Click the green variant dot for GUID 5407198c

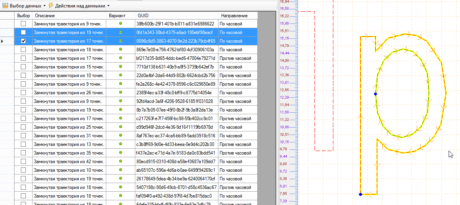click(x=120, y=187)
